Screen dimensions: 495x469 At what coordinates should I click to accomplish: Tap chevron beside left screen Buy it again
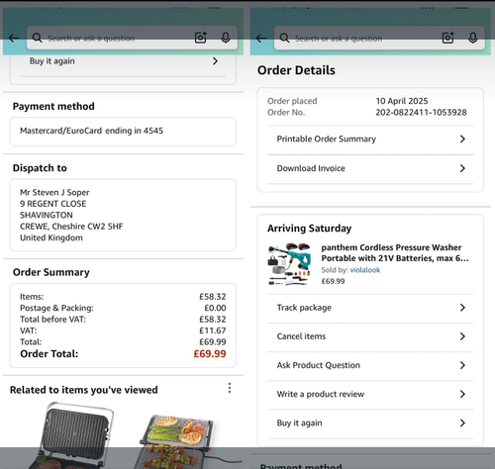click(215, 61)
